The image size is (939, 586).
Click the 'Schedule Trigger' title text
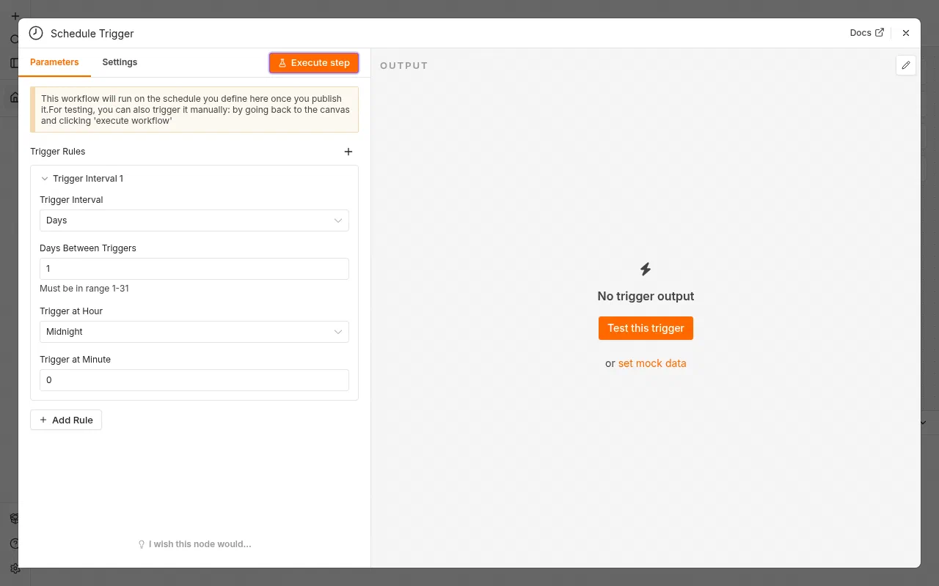tap(92, 34)
